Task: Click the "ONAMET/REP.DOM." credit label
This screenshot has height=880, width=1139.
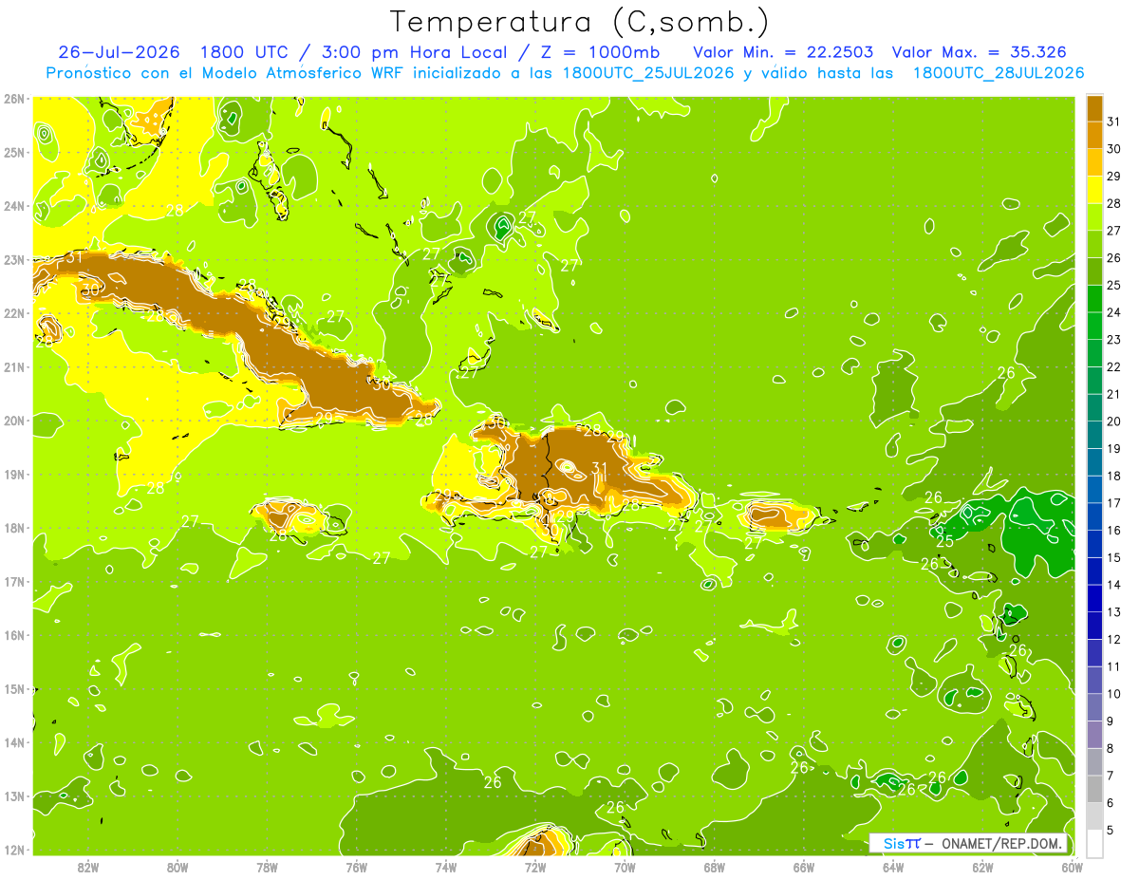Action: (x=1001, y=843)
